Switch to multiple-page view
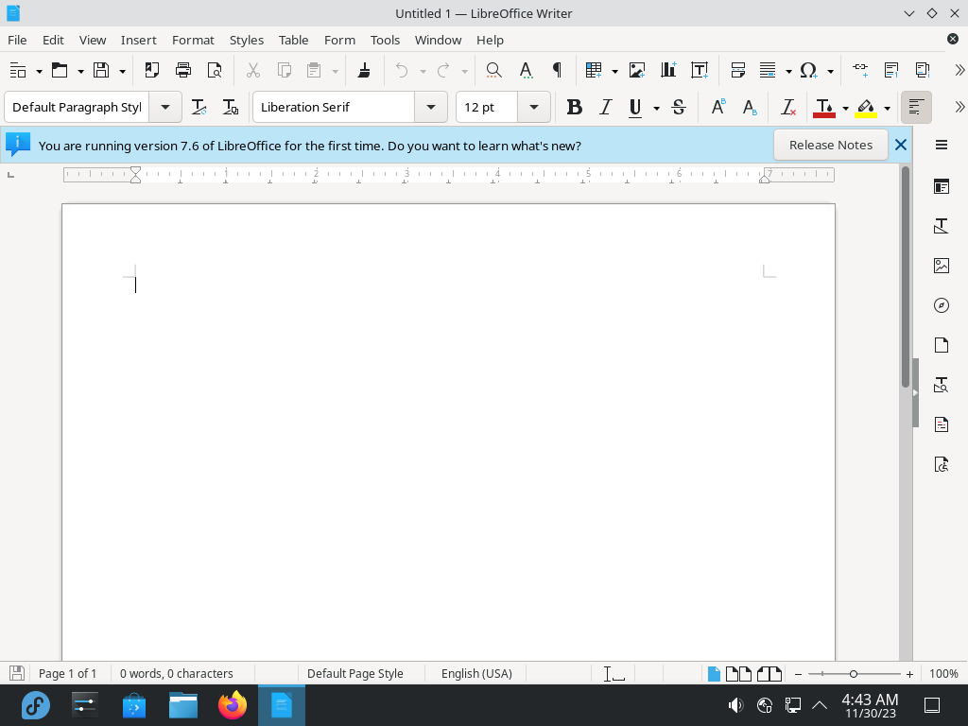Image resolution: width=968 pixels, height=726 pixels. [738, 673]
